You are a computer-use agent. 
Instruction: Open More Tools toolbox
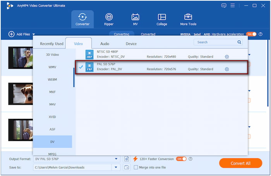[x=188, y=19]
